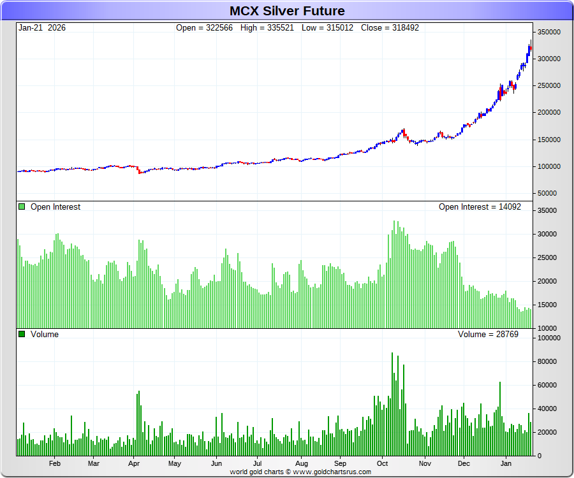Image resolution: width=574 pixels, height=478 pixels.
Task: Click the 350000 price axis label
Action: (x=548, y=32)
